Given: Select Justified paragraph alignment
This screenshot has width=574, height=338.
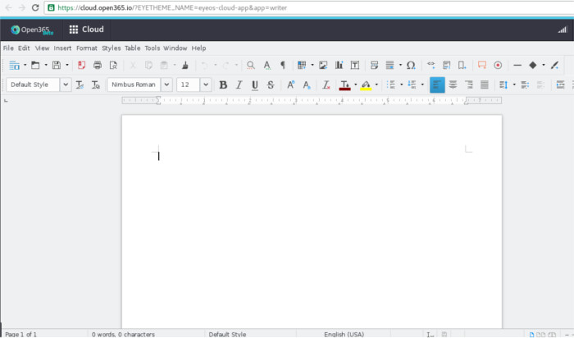Looking at the screenshot, I should (485, 85).
